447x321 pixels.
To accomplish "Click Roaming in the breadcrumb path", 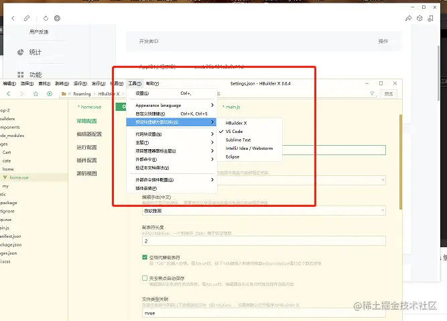I will (82, 93).
